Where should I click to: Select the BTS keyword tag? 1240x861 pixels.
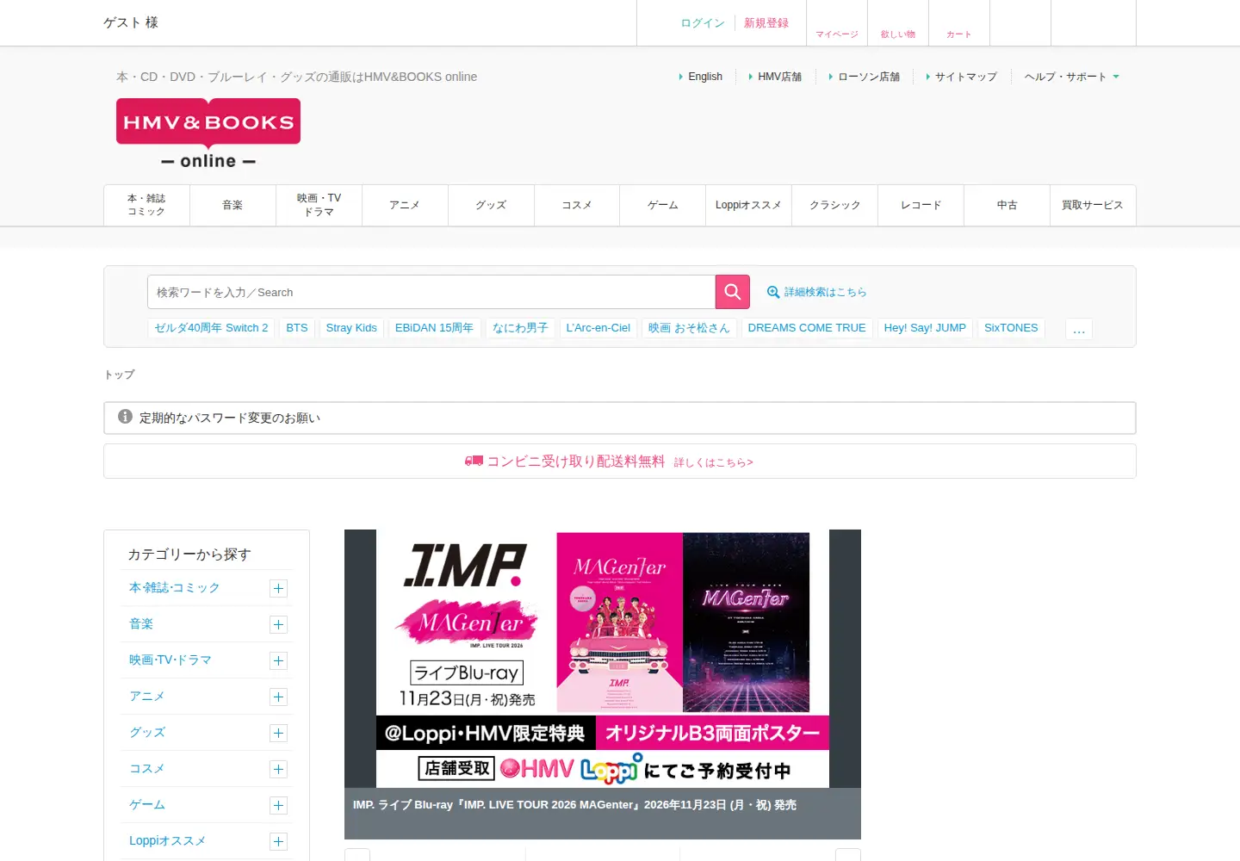click(x=297, y=328)
